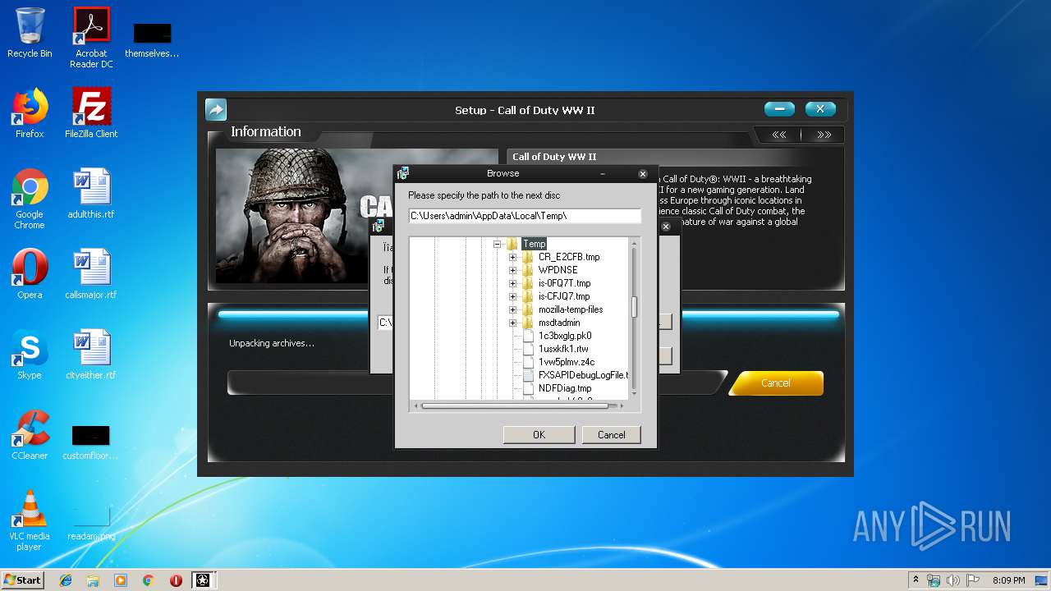
Task: Open the Start menu
Action: pos(22,580)
